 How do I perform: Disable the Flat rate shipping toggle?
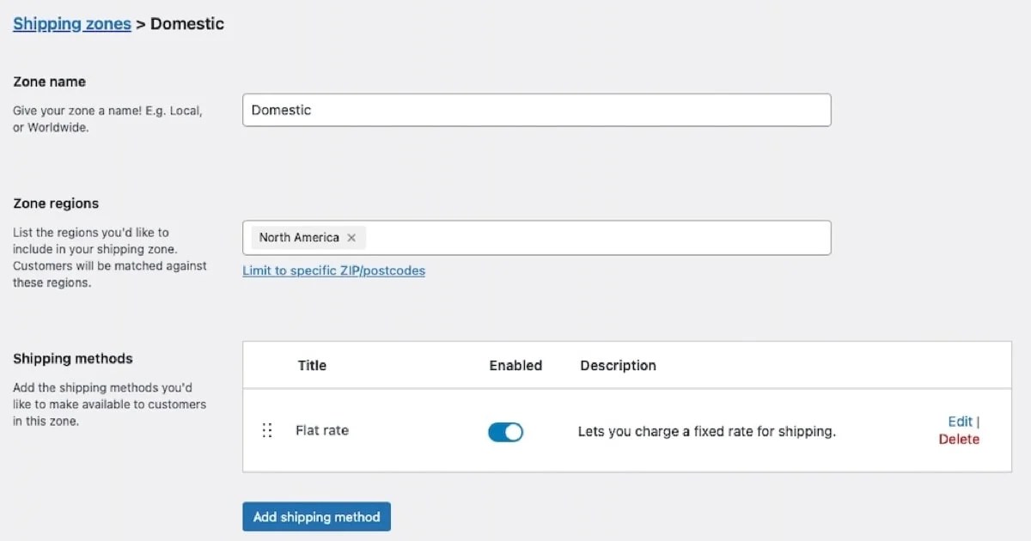505,432
